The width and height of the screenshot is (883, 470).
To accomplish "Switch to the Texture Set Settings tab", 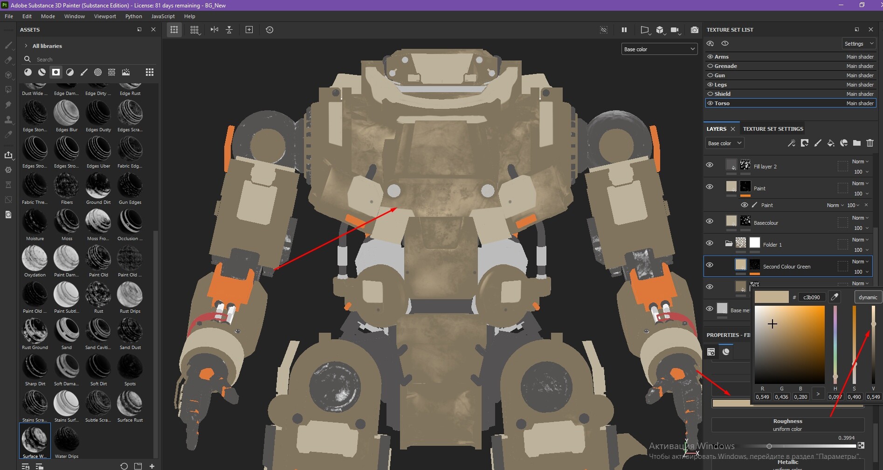I will click(x=773, y=129).
